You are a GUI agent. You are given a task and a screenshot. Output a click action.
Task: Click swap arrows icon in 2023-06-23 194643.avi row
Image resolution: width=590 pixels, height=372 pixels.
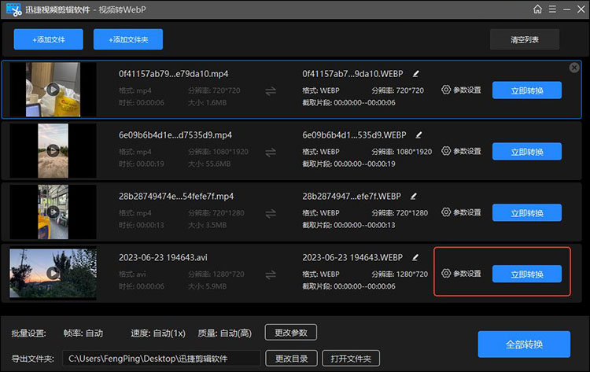(271, 275)
